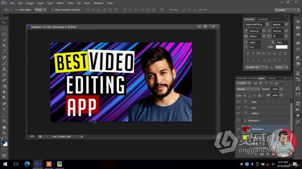Select the Spot Healing Brush tool
The height and width of the screenshot is (169, 302).
tap(4, 57)
